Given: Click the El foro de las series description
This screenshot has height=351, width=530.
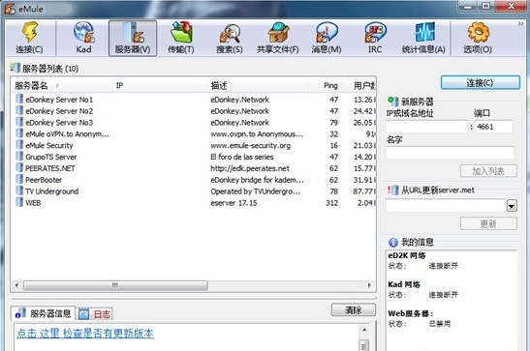Looking at the screenshot, I should click(x=242, y=157).
